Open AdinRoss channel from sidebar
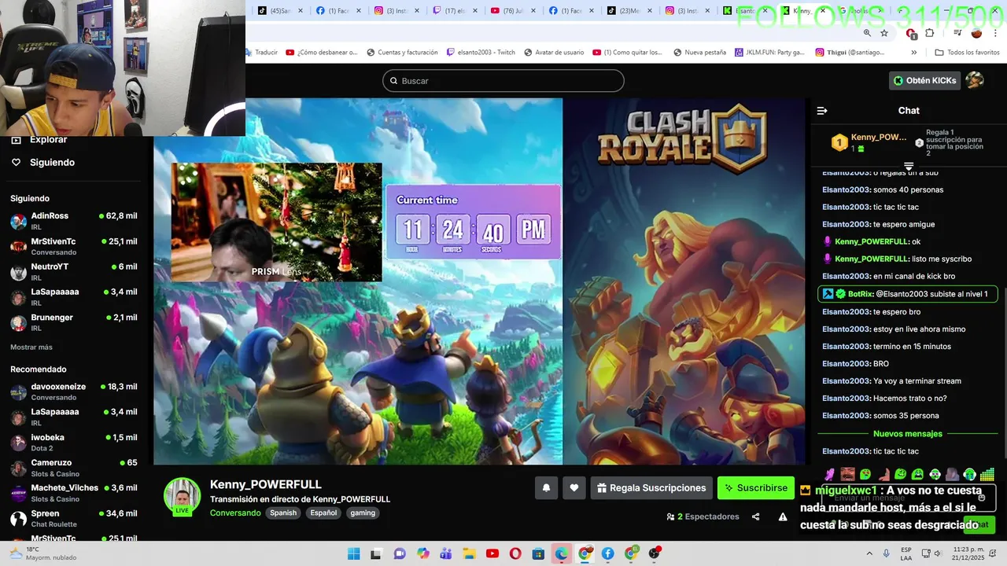The image size is (1007, 566). point(74,221)
